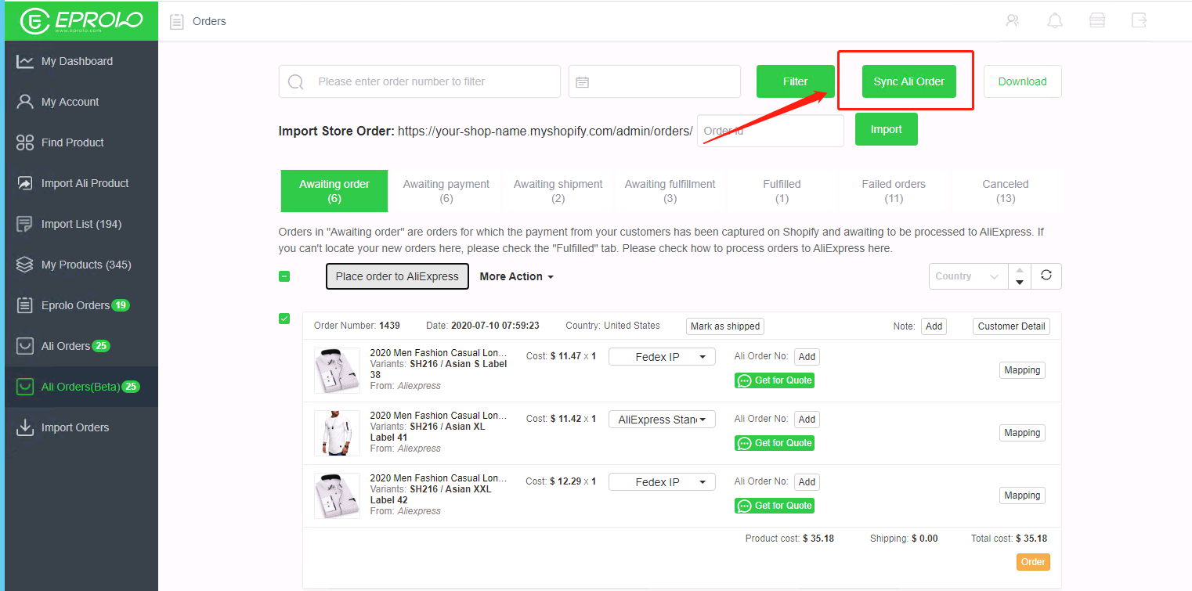Click the Eprolo Orders clipboard icon
The height and width of the screenshot is (591, 1192).
25,305
